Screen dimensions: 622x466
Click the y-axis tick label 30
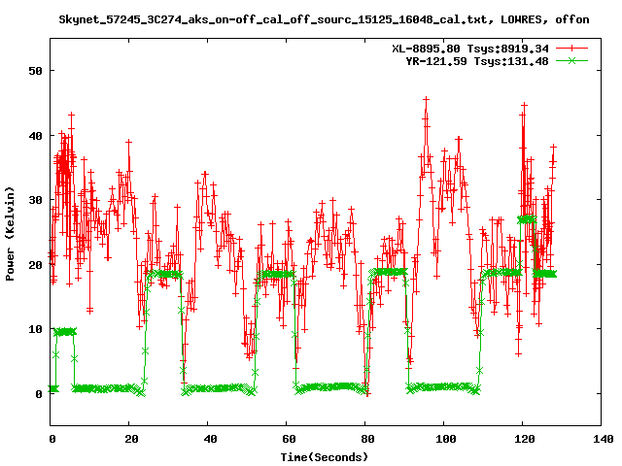tap(35, 200)
